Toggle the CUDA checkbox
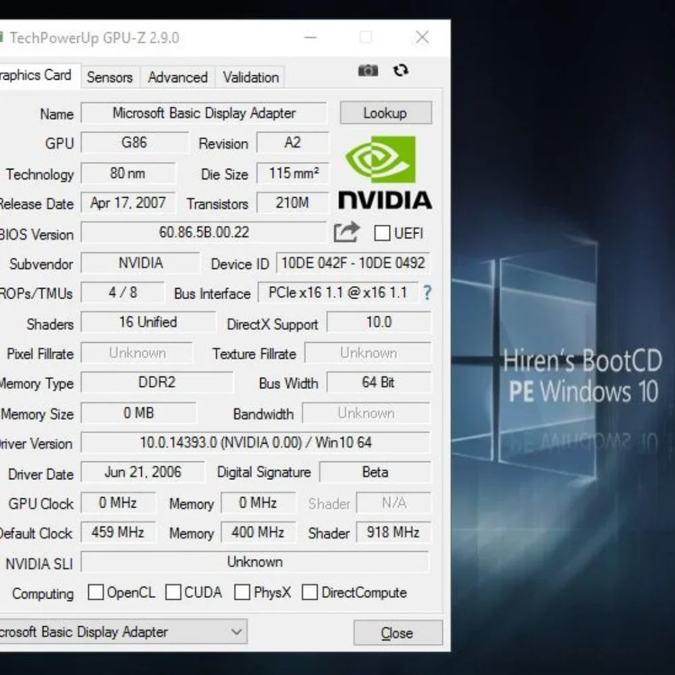The width and height of the screenshot is (675, 675). [173, 593]
